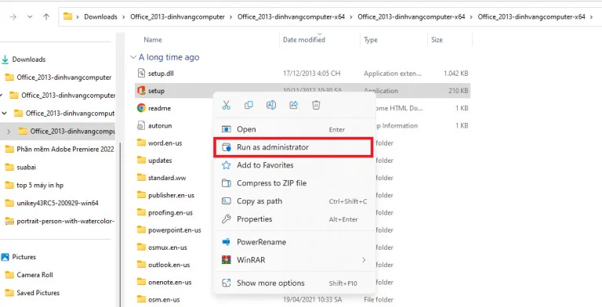Click the PowerRename icon in context menu
602x307 pixels.
tap(226, 242)
